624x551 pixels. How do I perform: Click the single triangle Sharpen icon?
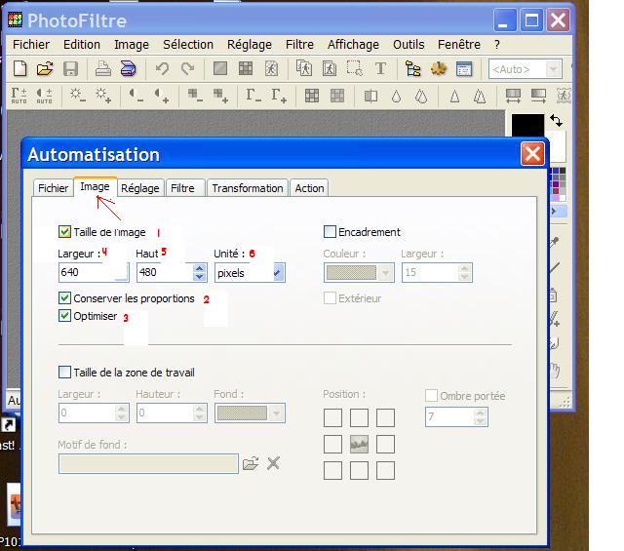coord(454,96)
